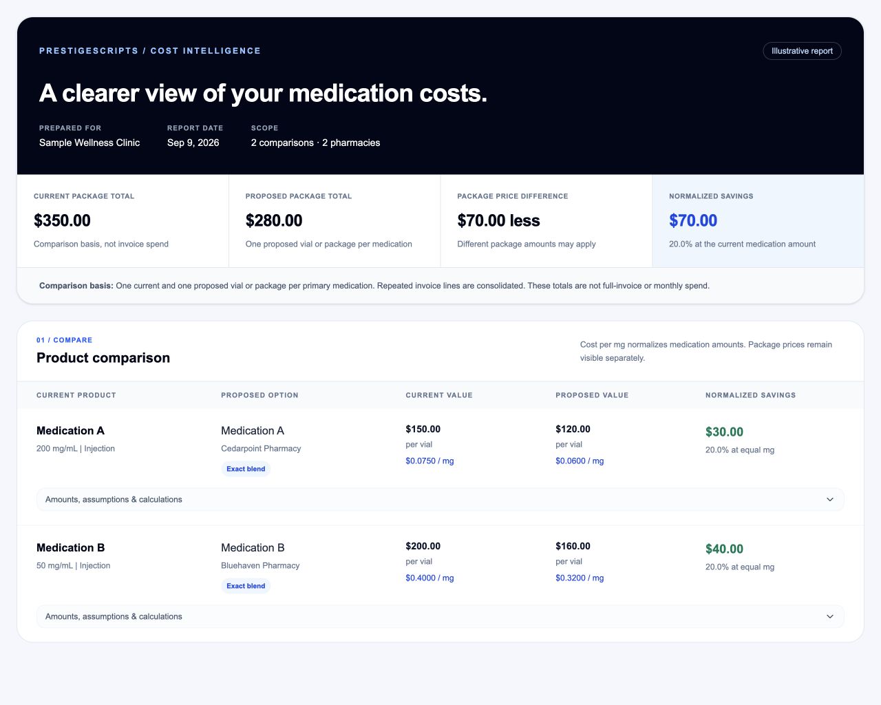
Task: Click the NORMALIZED SAVINGS column header
Action: (x=750, y=395)
